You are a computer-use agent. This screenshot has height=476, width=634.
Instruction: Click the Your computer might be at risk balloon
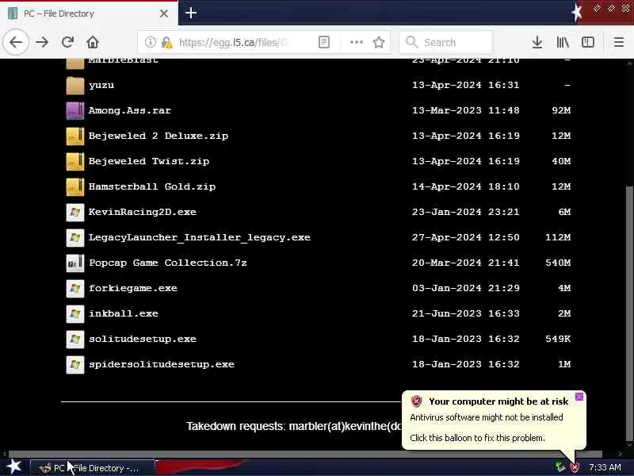tap(494, 420)
